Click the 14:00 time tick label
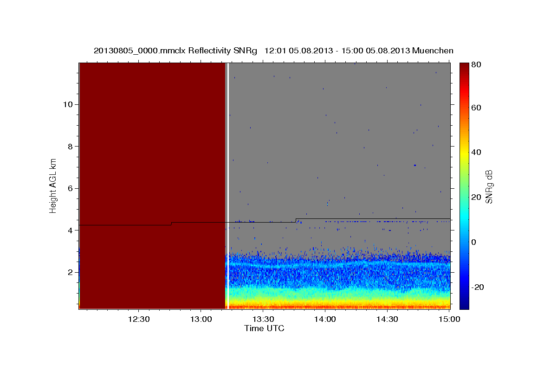The width and height of the screenshot is (557, 371). coord(325,319)
